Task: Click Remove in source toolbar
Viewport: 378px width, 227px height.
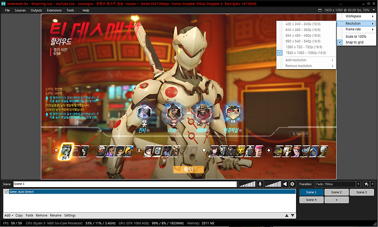Action: pyautogui.click(x=41, y=215)
